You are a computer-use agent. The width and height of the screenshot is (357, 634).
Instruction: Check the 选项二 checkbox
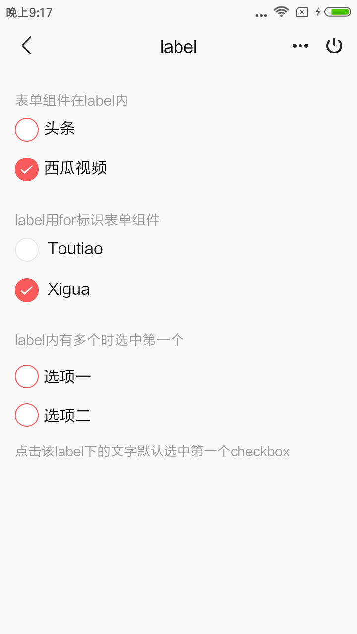(x=27, y=415)
